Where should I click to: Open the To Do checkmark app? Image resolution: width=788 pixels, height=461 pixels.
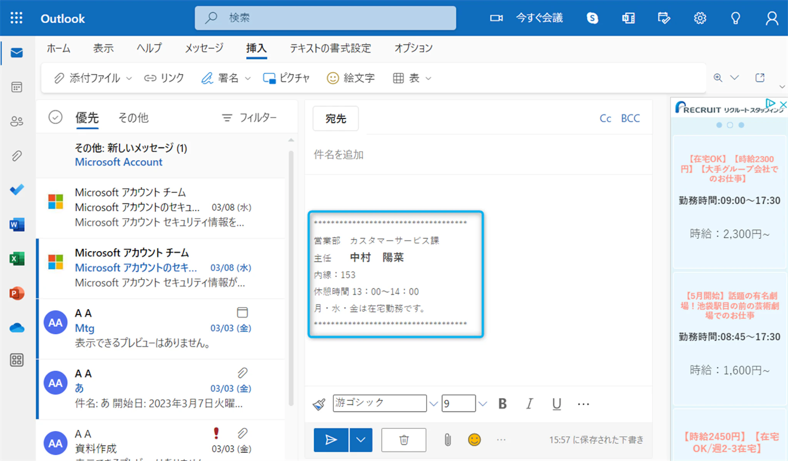click(17, 190)
